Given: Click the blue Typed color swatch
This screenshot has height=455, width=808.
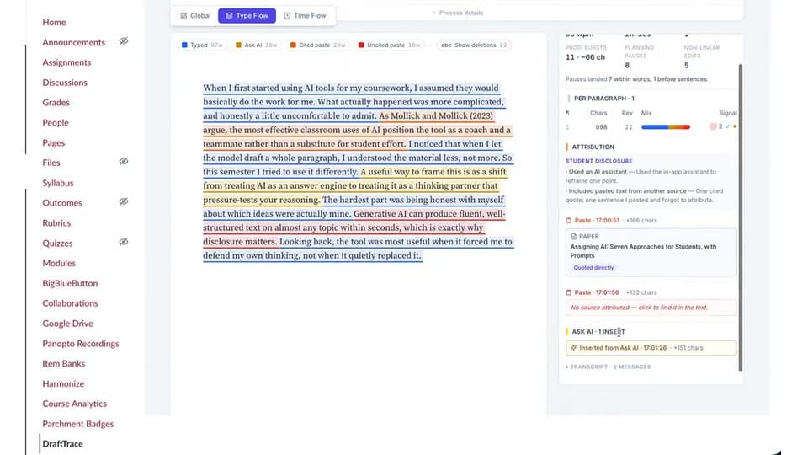Looking at the screenshot, I should [184, 45].
